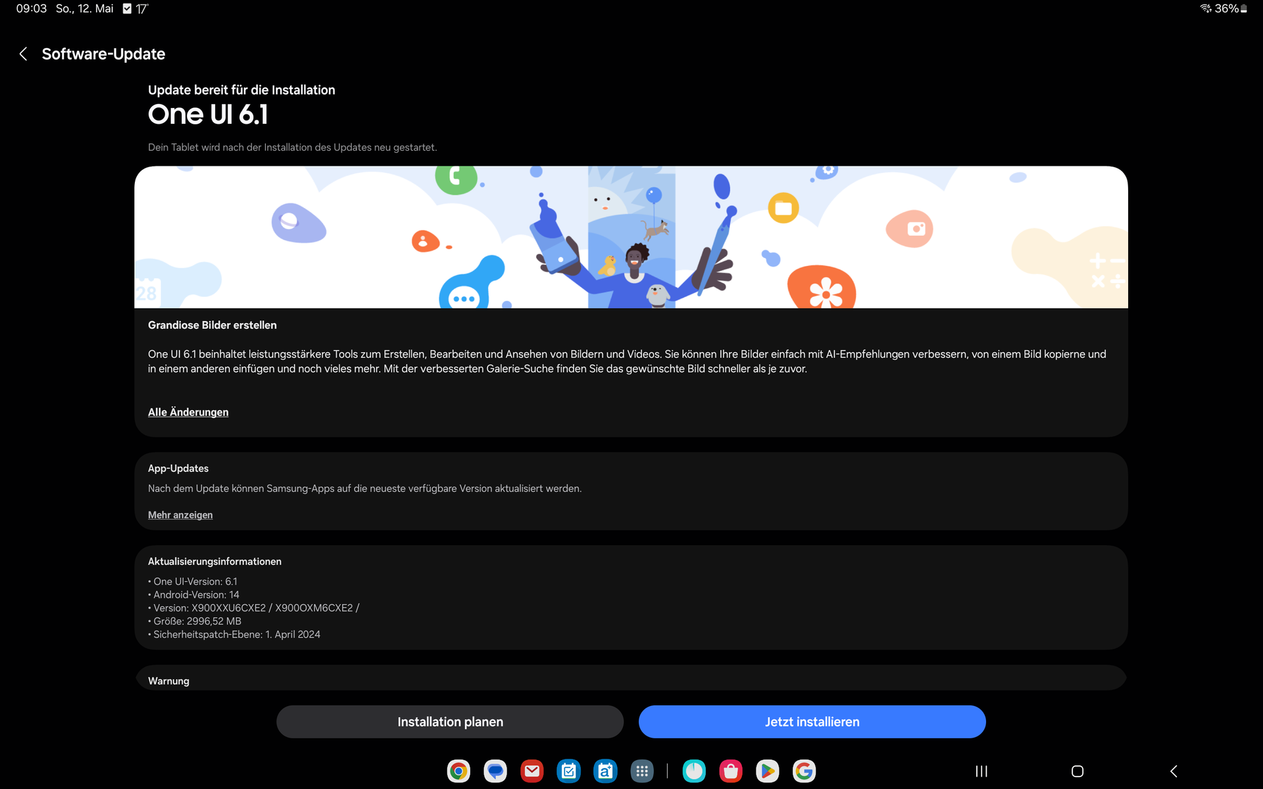Open Galaxy Store shopping bag icon
Screen dimensions: 1263x789
click(731, 771)
